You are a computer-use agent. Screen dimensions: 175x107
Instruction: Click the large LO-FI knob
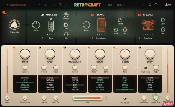(x=25, y=54)
